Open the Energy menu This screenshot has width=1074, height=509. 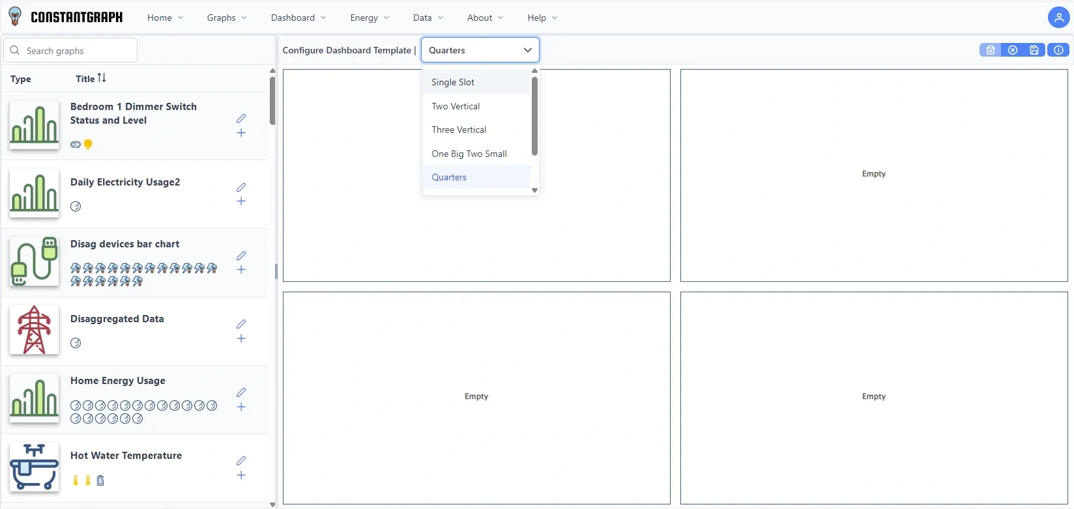370,18
